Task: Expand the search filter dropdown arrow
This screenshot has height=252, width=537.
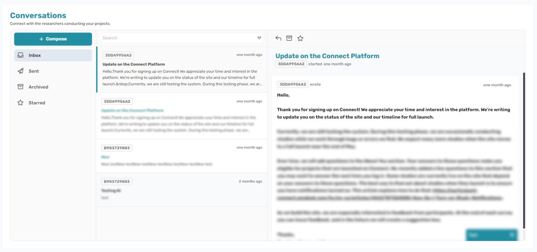Action: click(259, 38)
